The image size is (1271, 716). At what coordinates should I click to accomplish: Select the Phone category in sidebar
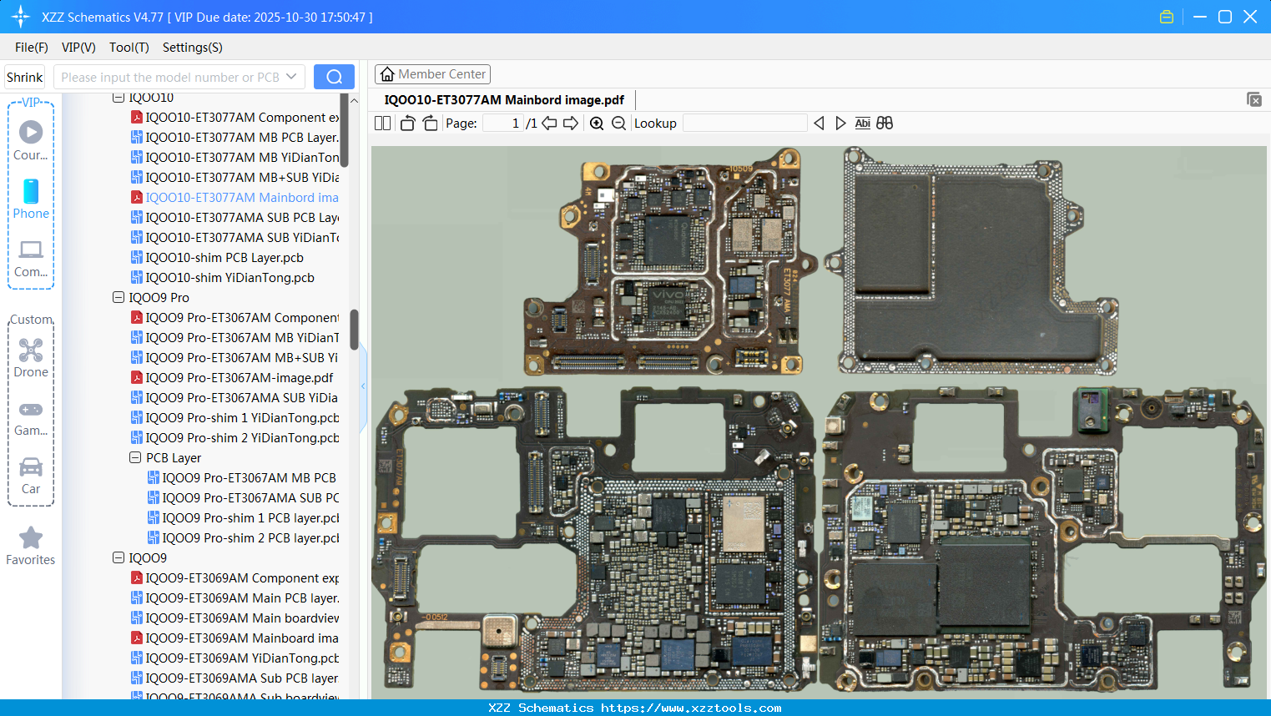[x=31, y=200]
